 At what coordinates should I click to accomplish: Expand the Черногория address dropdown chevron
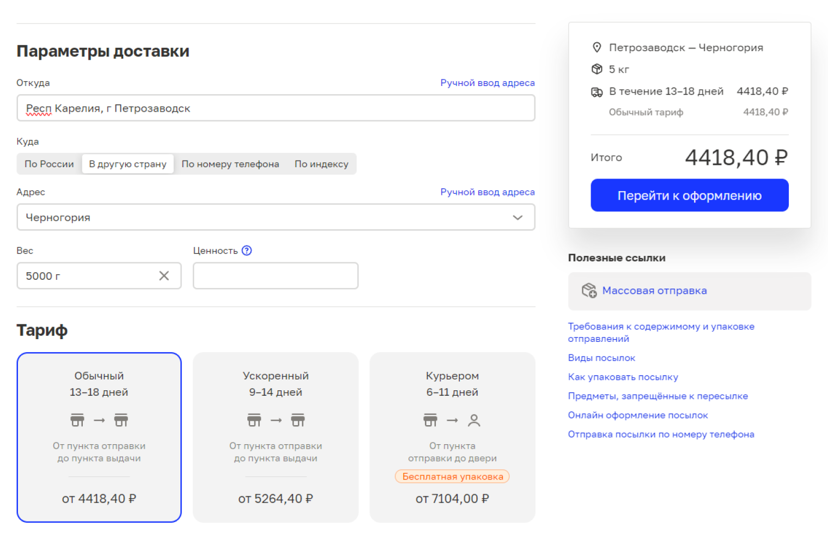point(517,217)
